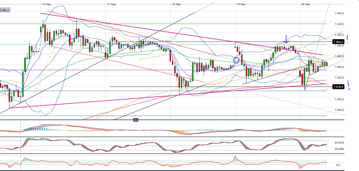Click the panel collapse handle below the chart

136,120
